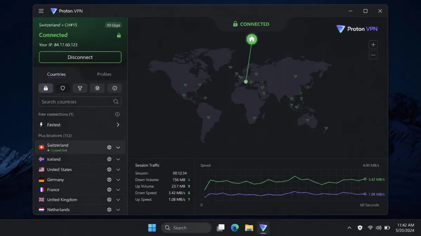The image size is (421, 236).
Task: Click the session time 00:12:34
Action: 180,173
